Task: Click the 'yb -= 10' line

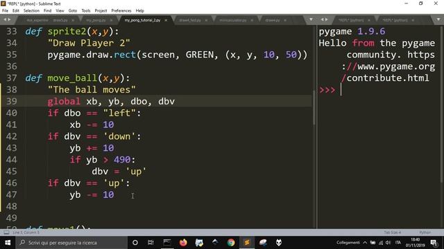Action: pyautogui.click(x=92, y=194)
